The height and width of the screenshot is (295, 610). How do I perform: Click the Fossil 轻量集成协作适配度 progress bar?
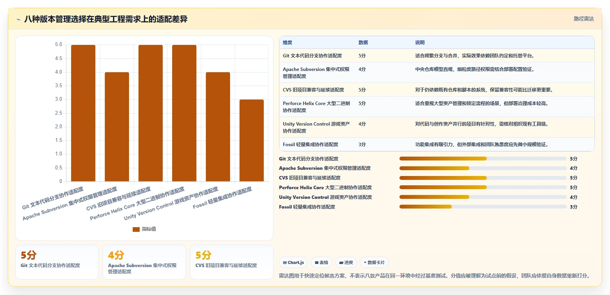click(x=483, y=207)
